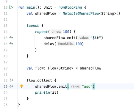This screenshot has height=110, width=134.
Task: Click the Flow<String> type annotation
Action: 60,68
